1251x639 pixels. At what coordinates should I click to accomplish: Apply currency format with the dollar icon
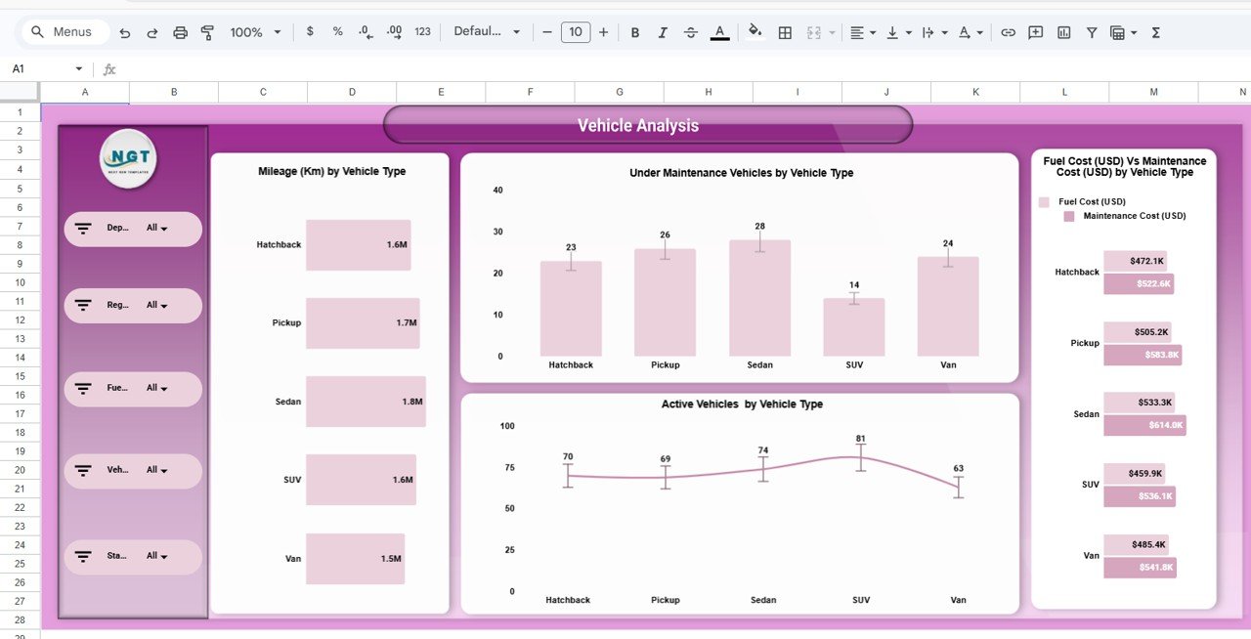[x=310, y=31]
